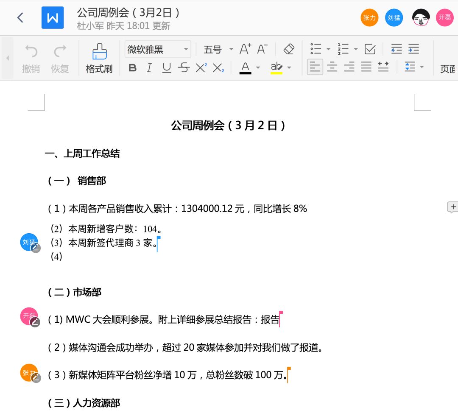This screenshot has width=458, height=416.
Task: Click 开磊 editing marker beside MWC line
Action: (x=29, y=317)
